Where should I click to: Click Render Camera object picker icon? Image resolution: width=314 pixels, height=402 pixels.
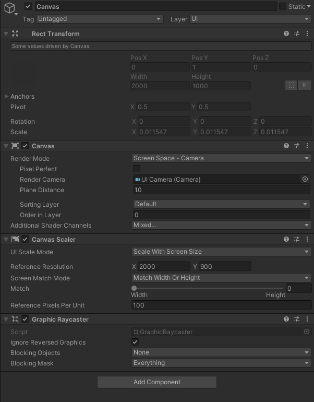(x=305, y=179)
